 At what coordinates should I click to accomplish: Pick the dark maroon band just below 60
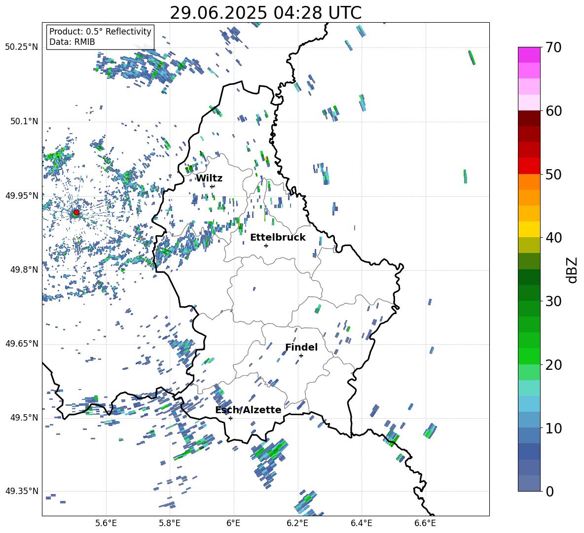click(x=529, y=118)
